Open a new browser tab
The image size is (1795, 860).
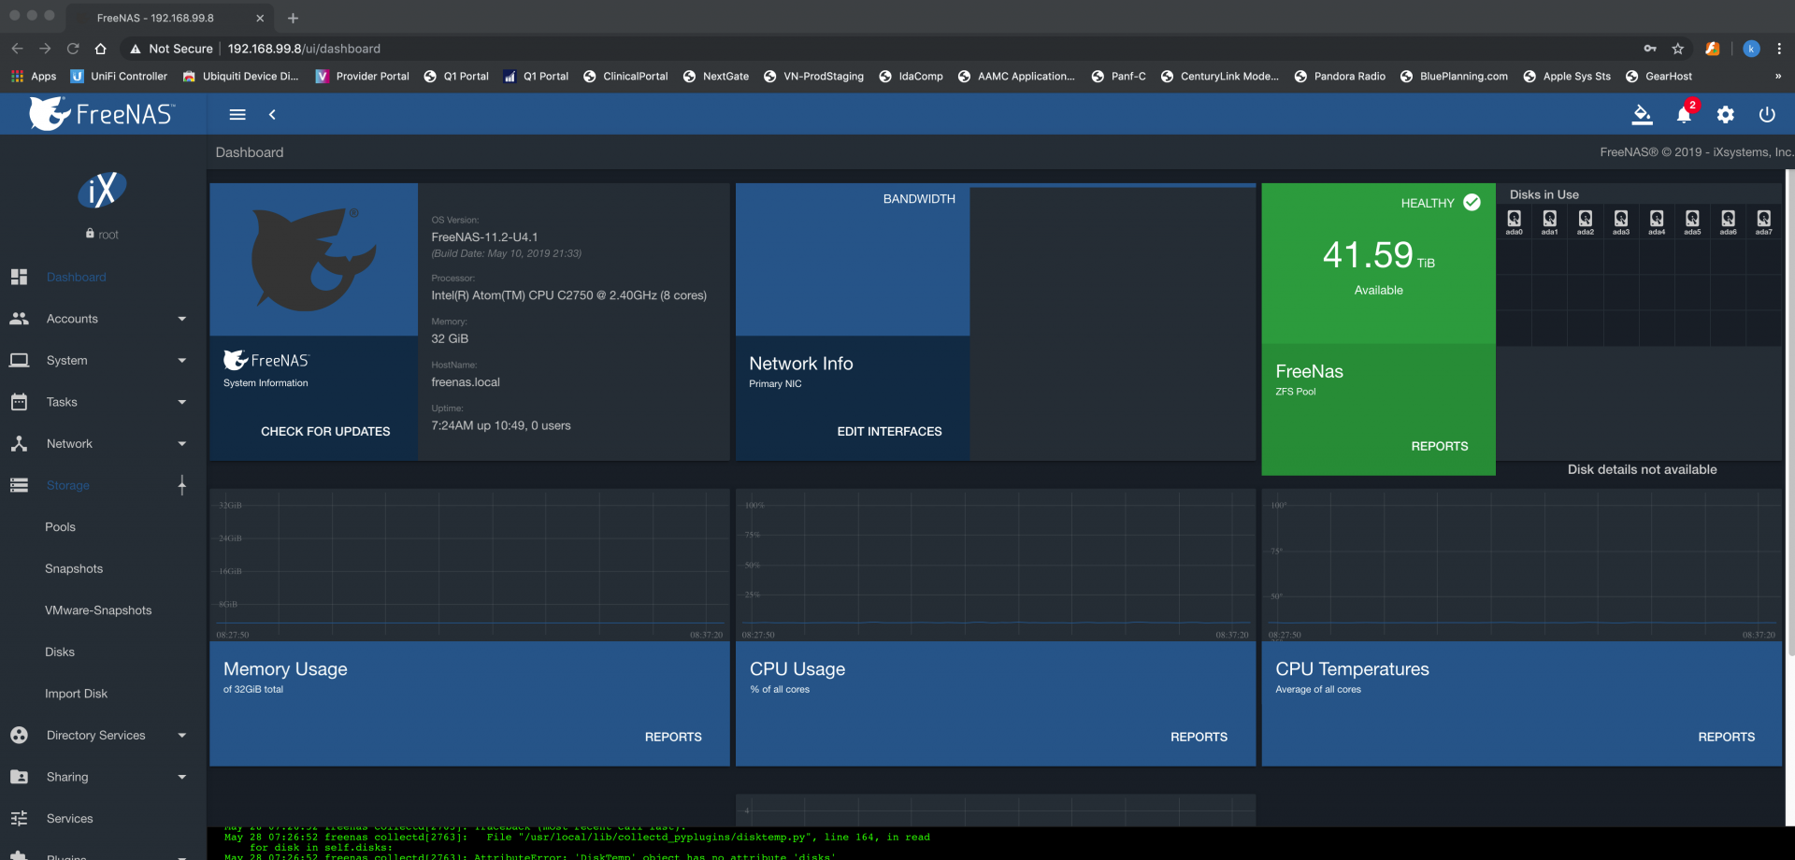coord(293,18)
